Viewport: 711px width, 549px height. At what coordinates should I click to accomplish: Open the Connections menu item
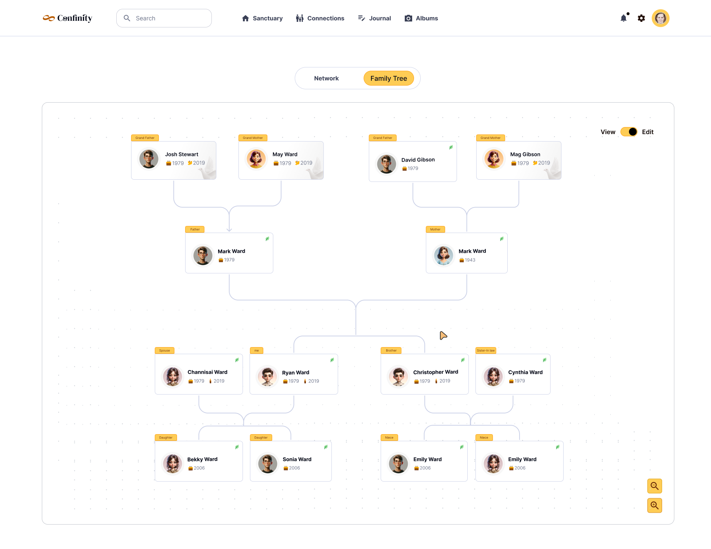click(x=320, y=18)
